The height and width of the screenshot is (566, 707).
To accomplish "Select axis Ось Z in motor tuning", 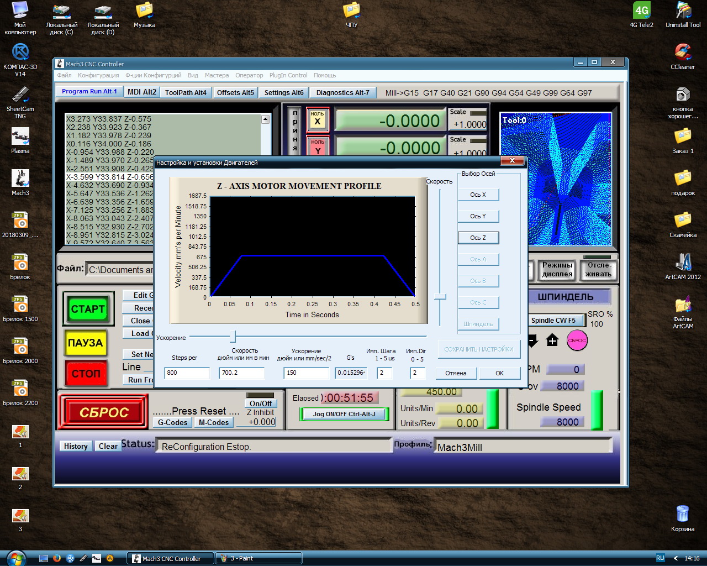I will coord(478,238).
